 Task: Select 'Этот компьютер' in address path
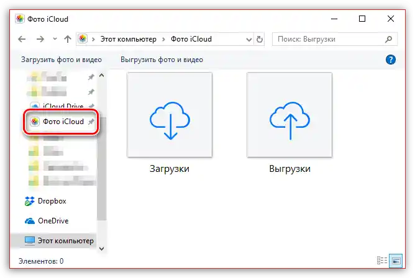pyautogui.click(x=129, y=39)
